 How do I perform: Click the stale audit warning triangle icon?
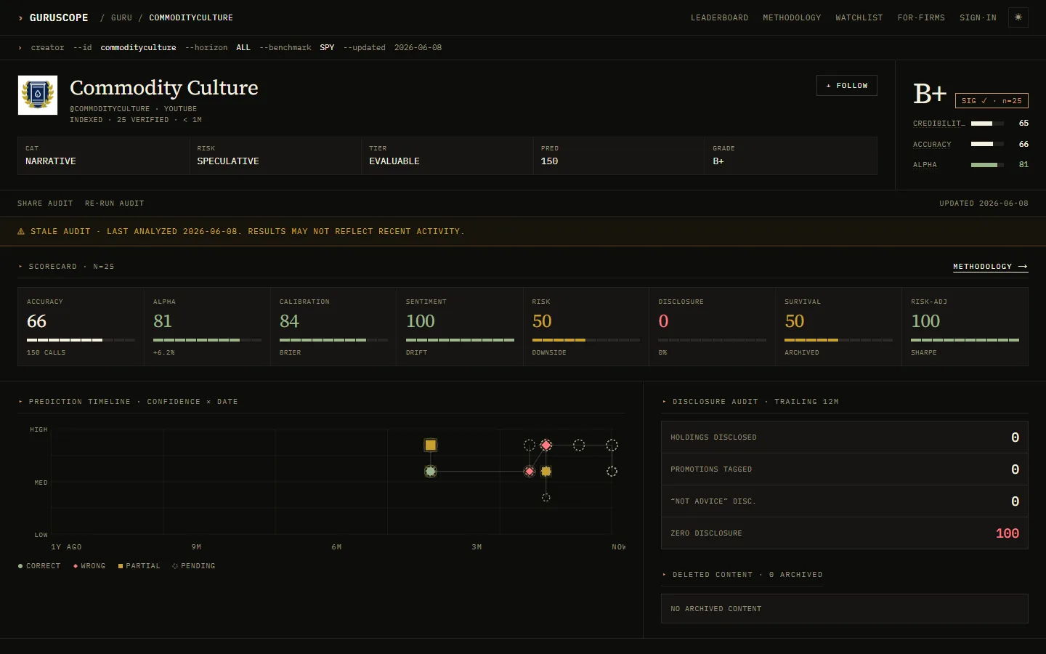[21, 232]
